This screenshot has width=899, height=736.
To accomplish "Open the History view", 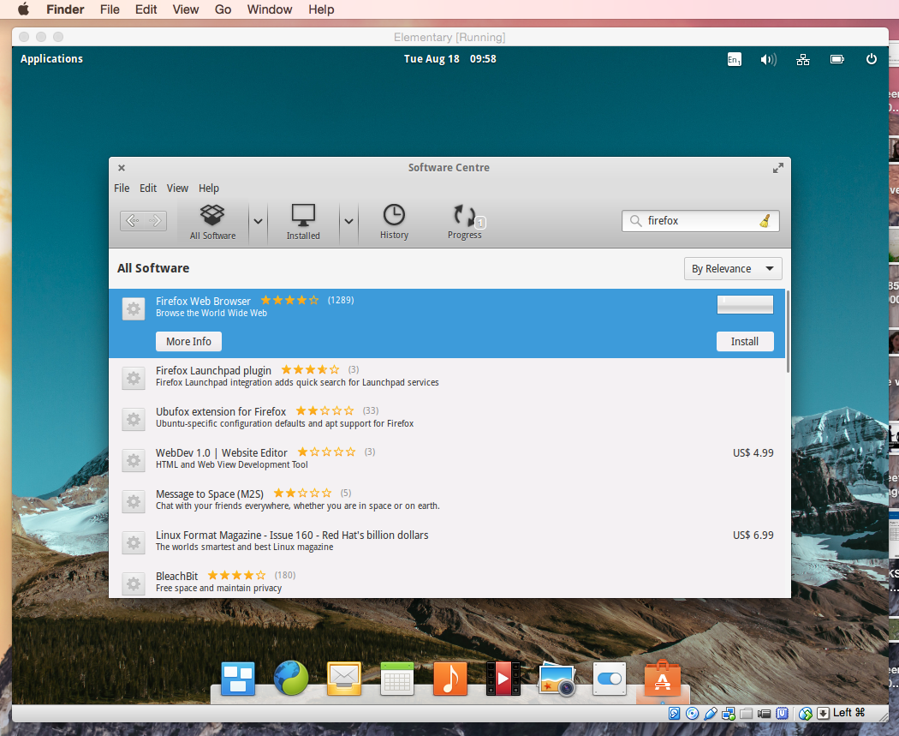I will pyautogui.click(x=394, y=222).
